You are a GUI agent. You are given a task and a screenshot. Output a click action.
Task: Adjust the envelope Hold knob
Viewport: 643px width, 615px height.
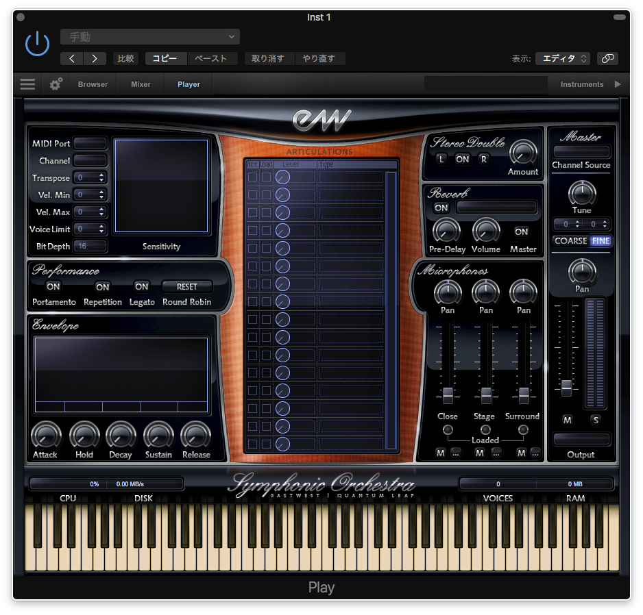84,436
